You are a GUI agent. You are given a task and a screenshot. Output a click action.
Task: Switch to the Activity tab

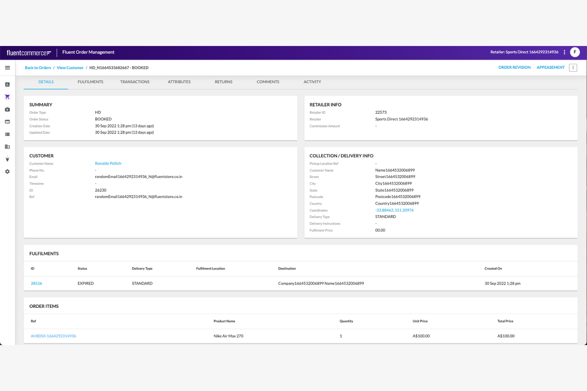point(313,82)
